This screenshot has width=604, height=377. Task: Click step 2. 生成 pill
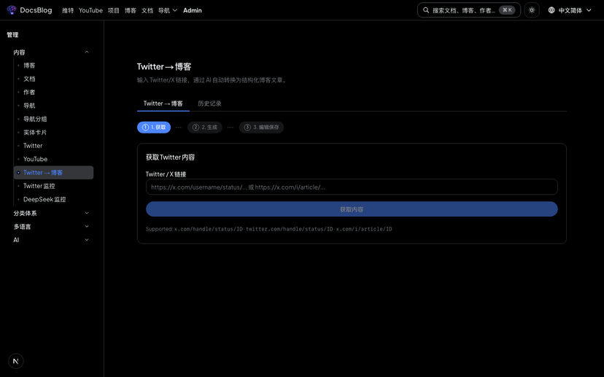[205, 127]
